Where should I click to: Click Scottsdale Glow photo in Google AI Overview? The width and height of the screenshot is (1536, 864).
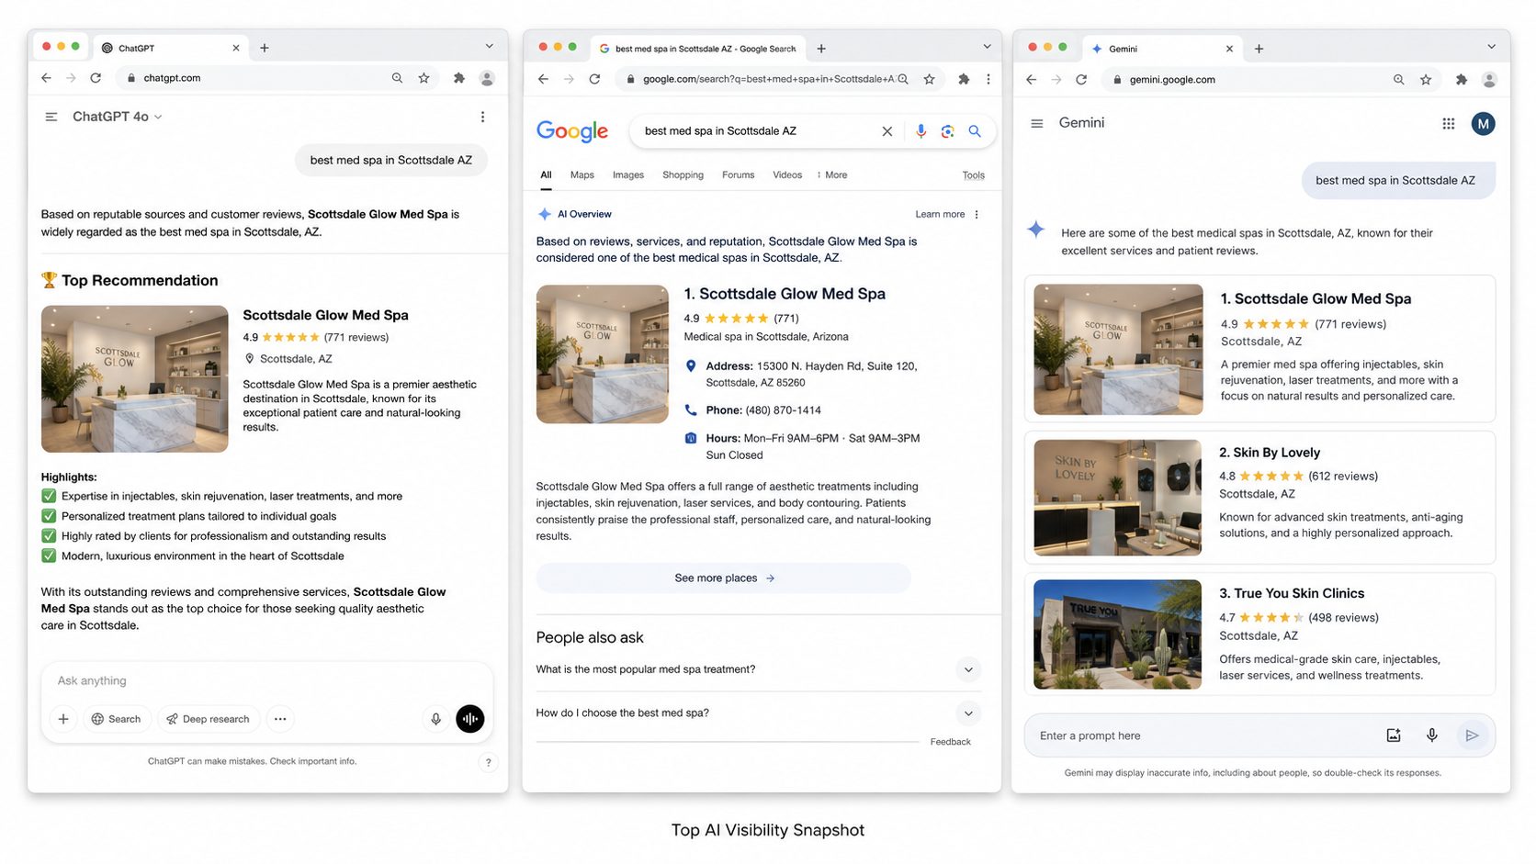pos(603,354)
